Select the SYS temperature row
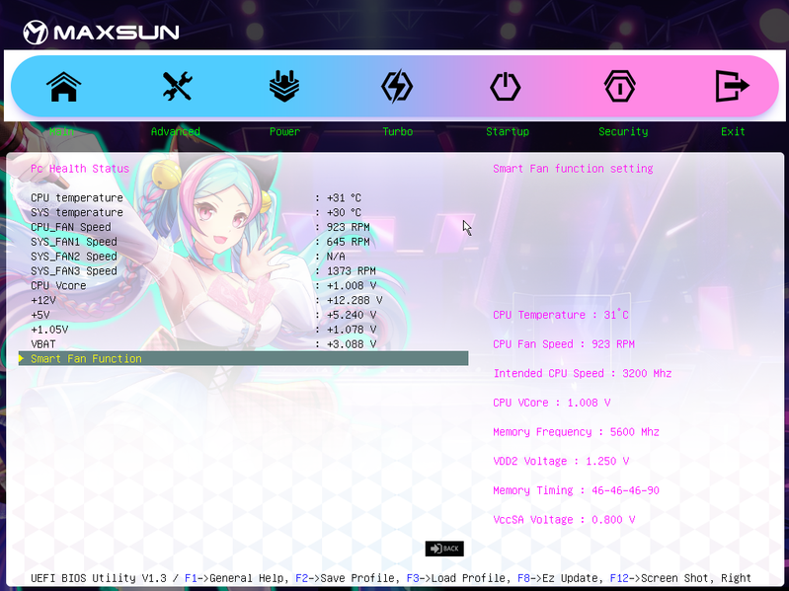 244,212
